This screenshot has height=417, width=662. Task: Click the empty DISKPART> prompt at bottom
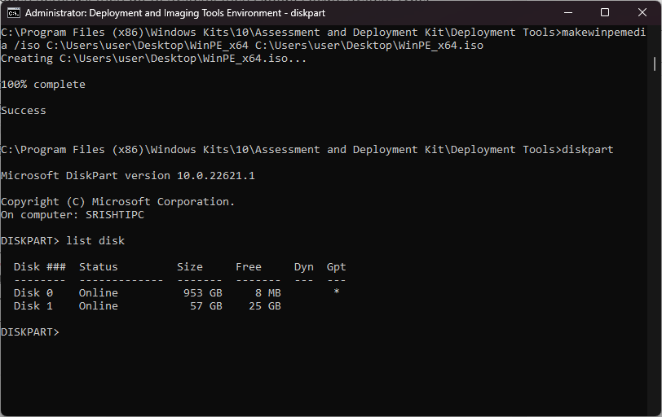[x=30, y=332]
